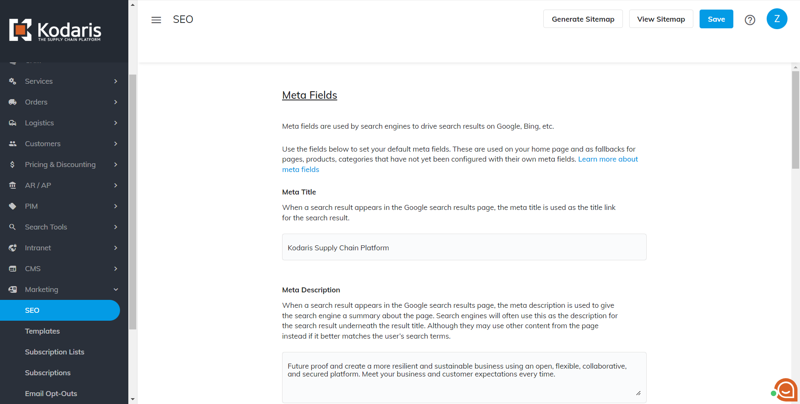Viewport: 800px width, 404px height.
Task: Click the sidebar scrollbar up arrow
Action: coord(132,5)
